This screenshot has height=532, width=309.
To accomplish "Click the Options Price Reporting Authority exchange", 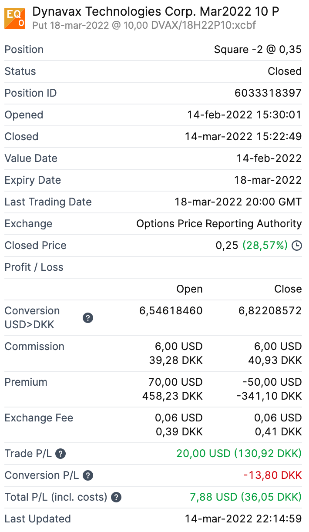I will [219, 224].
